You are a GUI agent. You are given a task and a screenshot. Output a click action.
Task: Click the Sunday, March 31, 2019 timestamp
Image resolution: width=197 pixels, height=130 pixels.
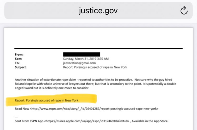(x=86, y=59)
